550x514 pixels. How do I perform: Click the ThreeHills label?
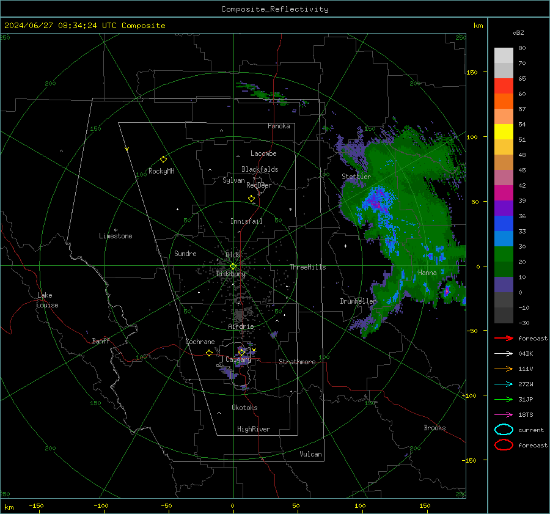(x=307, y=267)
